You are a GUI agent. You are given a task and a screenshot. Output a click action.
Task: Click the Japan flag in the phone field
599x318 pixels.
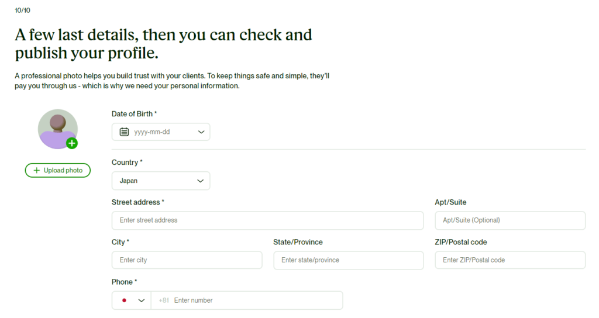pos(124,300)
